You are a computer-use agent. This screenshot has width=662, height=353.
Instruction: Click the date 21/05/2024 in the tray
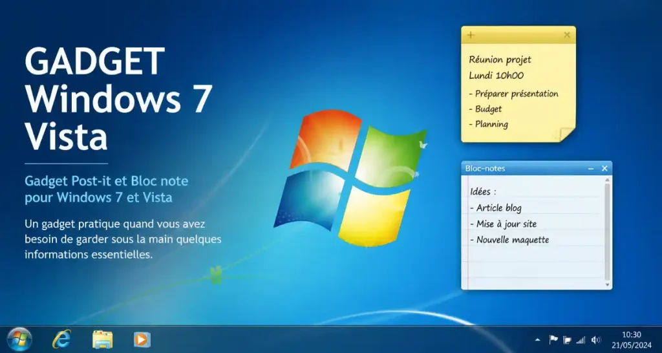pos(631,345)
